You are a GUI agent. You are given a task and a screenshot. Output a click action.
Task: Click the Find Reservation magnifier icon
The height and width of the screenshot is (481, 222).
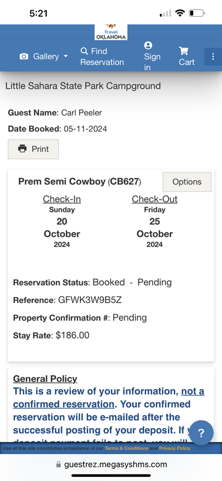pos(84,51)
